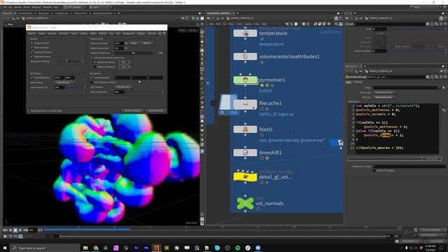448x252 pixels.
Task: Open the Windows Start menu
Action: coord(5,248)
